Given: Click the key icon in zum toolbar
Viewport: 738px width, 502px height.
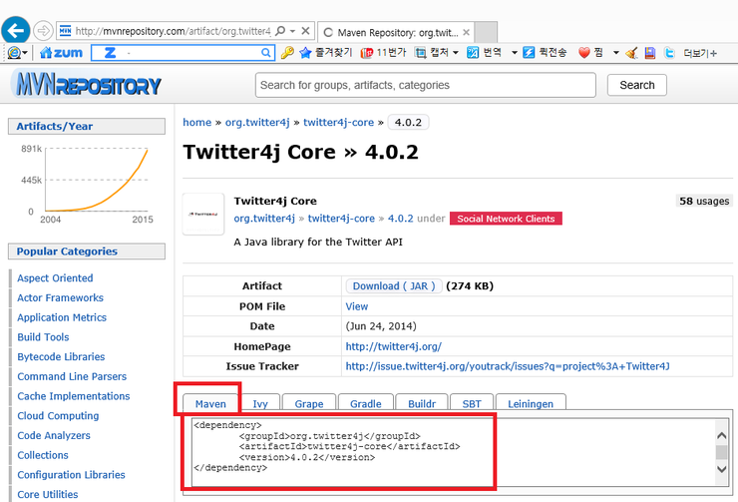Looking at the screenshot, I should pyautogui.click(x=287, y=52).
